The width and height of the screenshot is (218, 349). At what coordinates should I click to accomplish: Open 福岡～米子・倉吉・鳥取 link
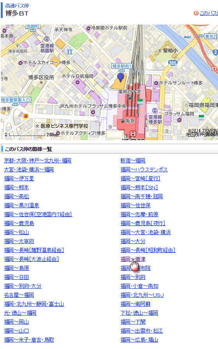[x=29, y=340]
